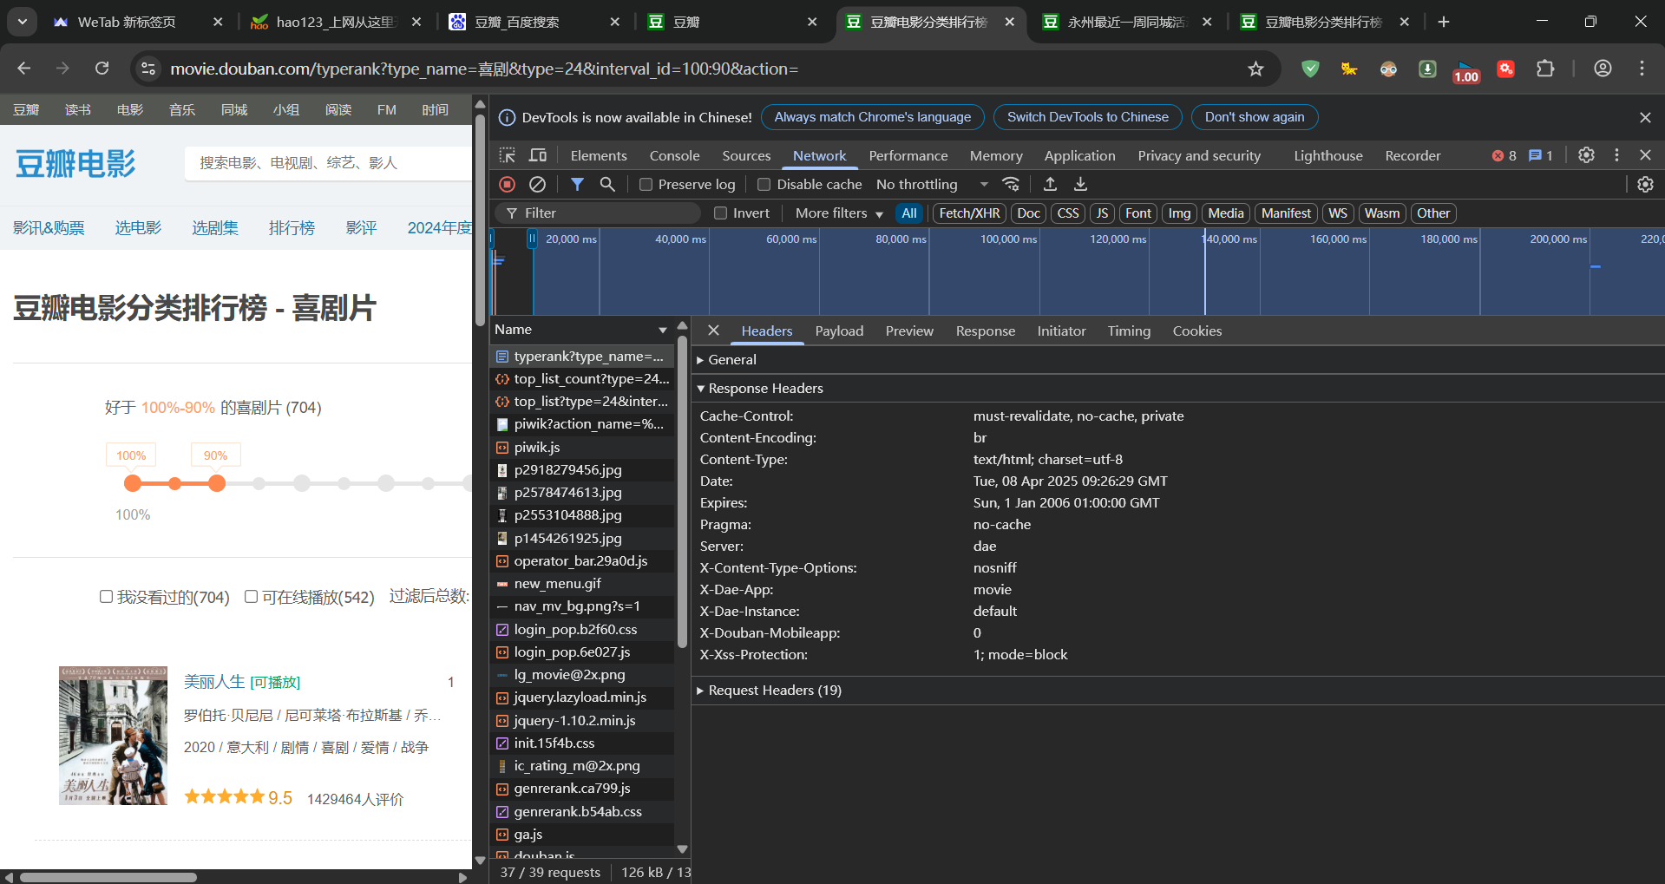Open the 美丽人生 movie title link

214,682
